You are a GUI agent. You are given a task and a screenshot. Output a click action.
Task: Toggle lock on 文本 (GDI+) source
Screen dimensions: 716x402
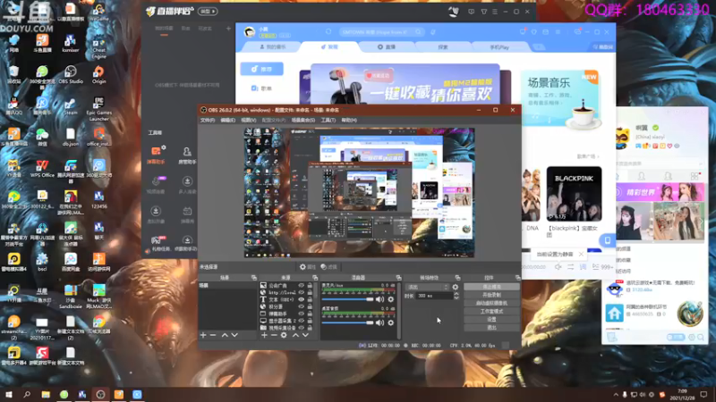click(310, 299)
